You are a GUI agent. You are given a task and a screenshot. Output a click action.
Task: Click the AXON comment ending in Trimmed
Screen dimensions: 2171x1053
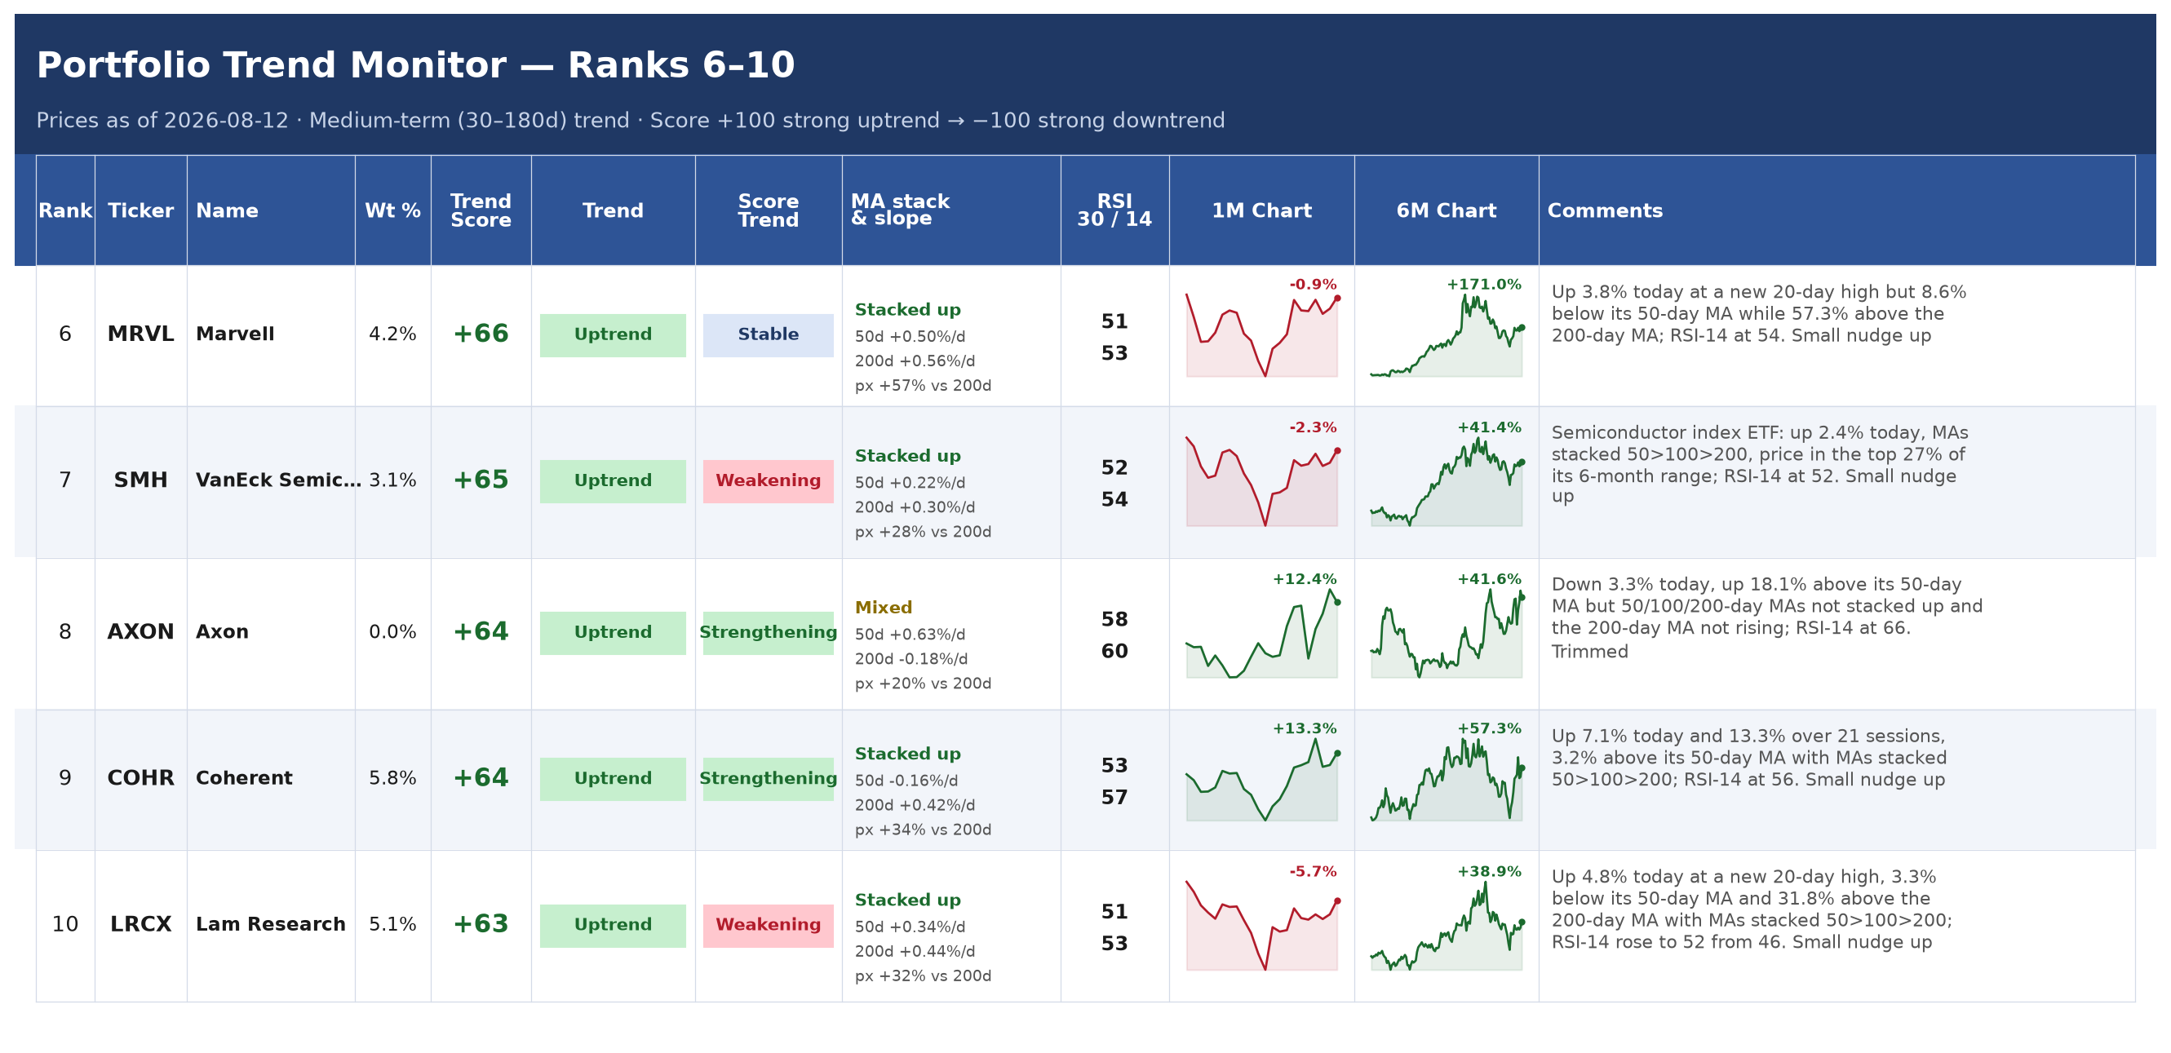1766,617
